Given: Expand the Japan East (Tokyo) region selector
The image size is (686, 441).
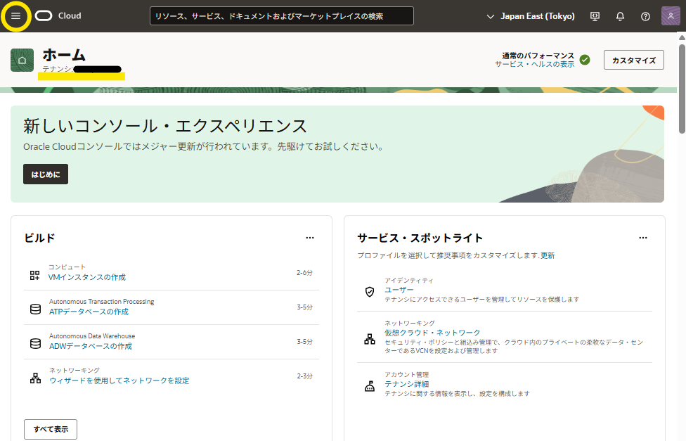Looking at the screenshot, I should tap(531, 16).
